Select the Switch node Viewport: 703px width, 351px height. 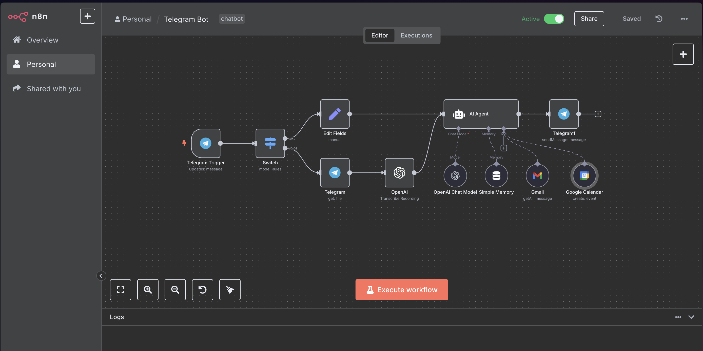click(270, 143)
